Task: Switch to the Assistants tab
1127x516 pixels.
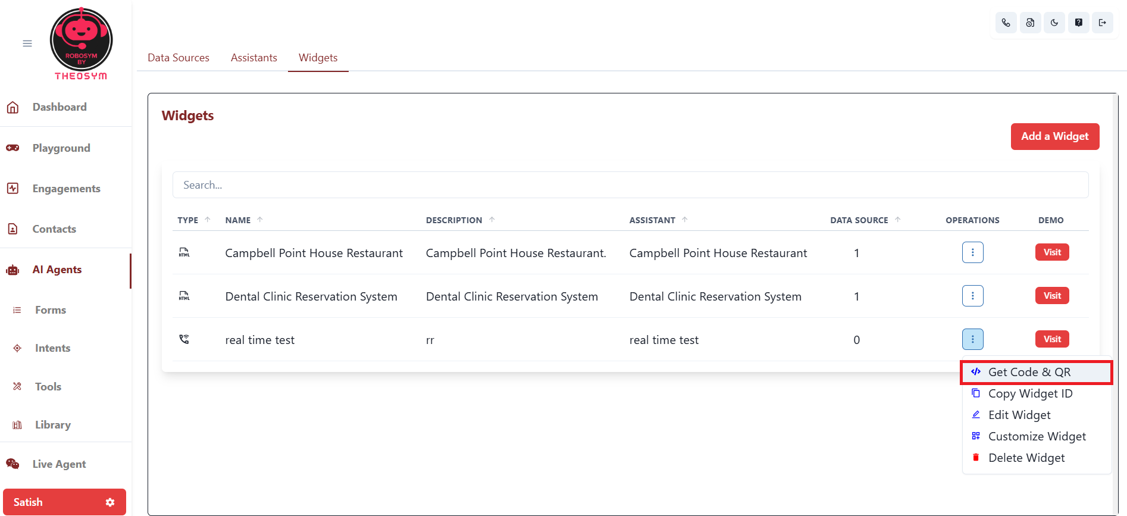Action: coord(254,58)
